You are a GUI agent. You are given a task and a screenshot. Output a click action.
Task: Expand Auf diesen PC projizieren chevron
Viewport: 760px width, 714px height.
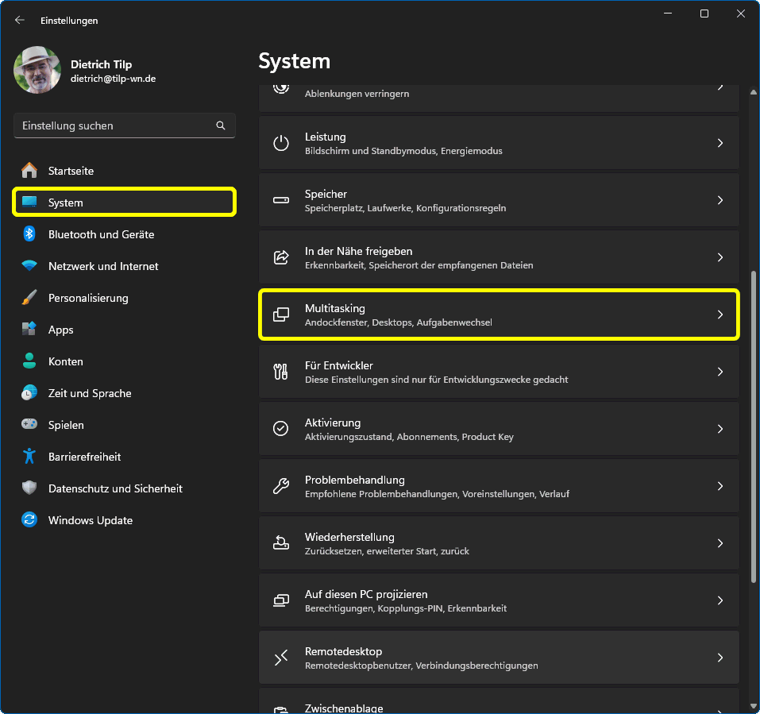(720, 600)
